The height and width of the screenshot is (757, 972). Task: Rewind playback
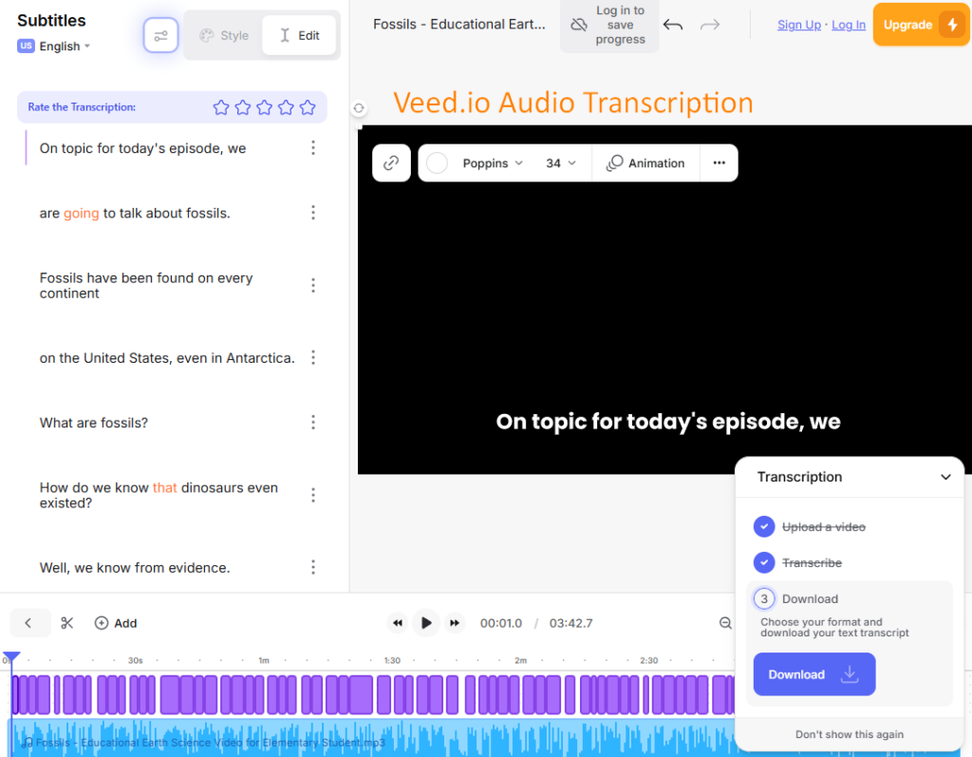pyautogui.click(x=398, y=623)
